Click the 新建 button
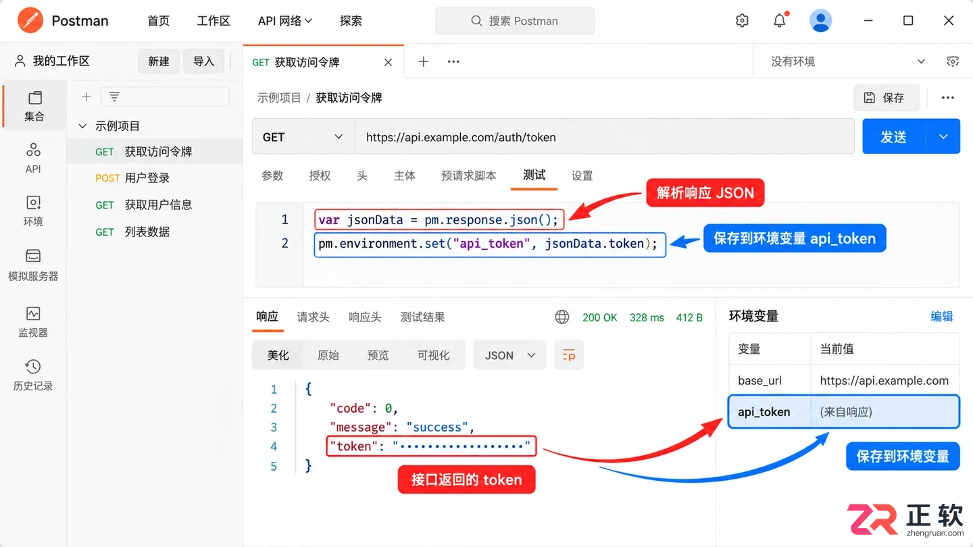The image size is (973, 547). (159, 61)
